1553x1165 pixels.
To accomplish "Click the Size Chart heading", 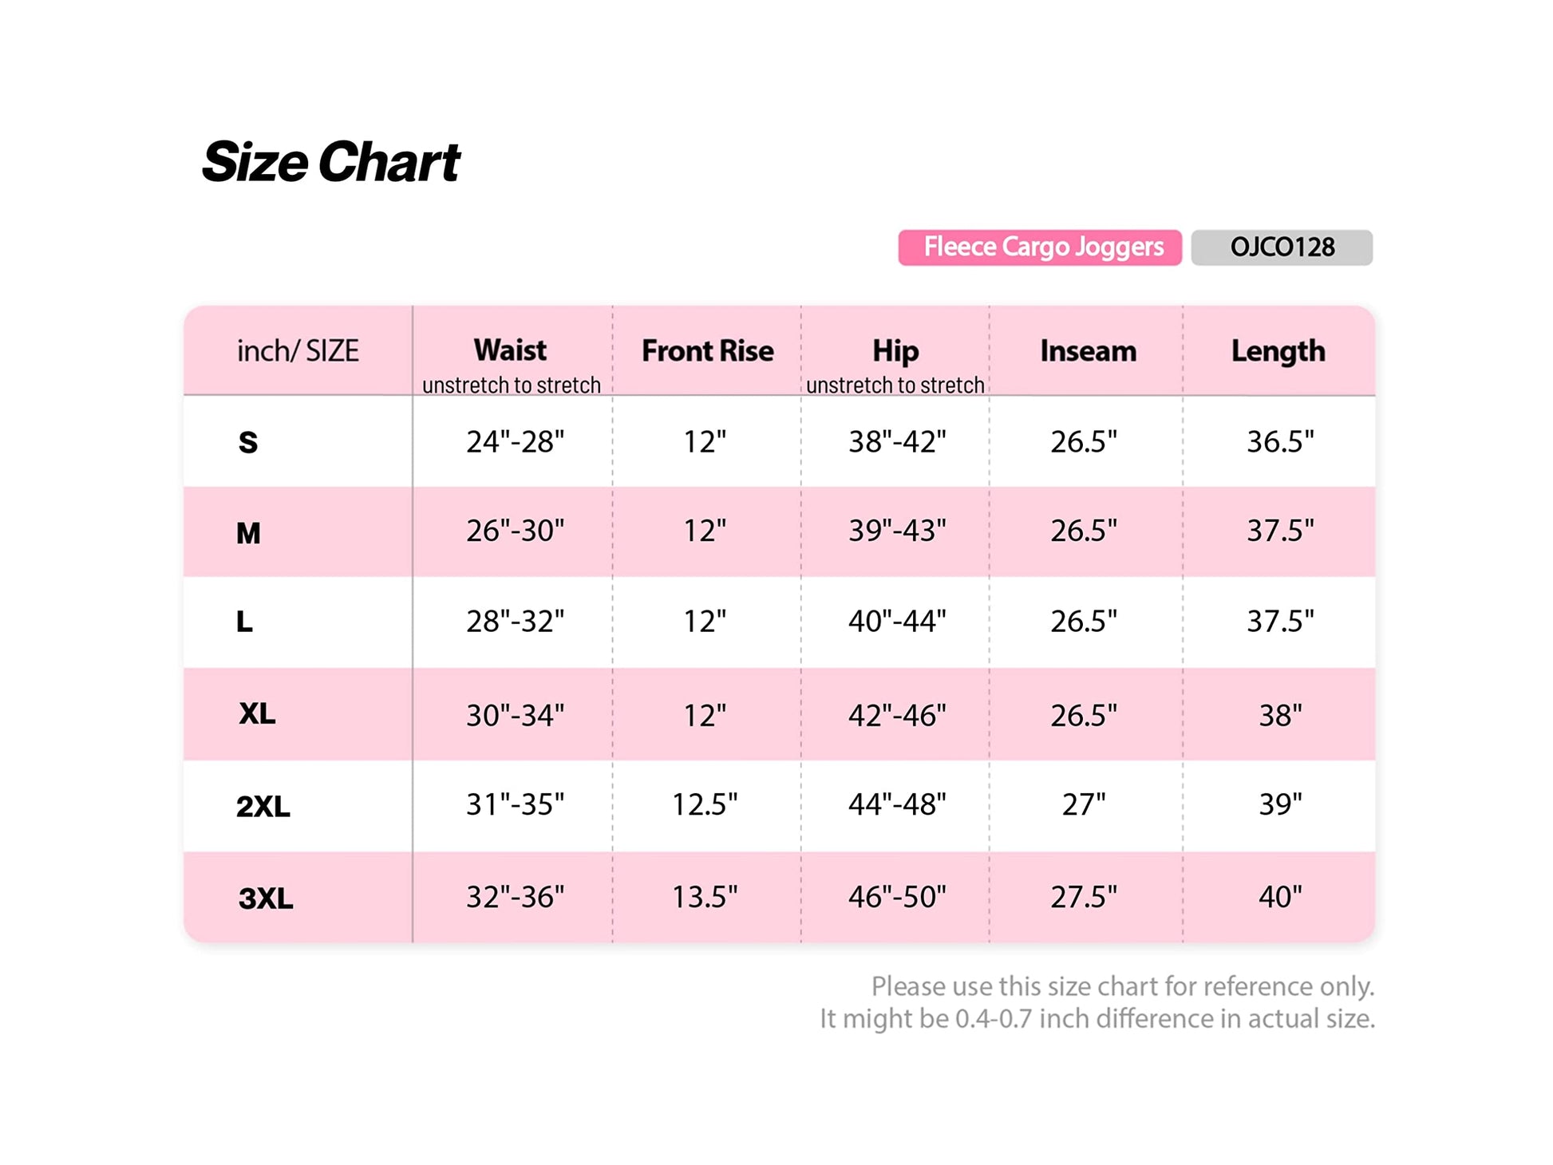I will tap(330, 162).
